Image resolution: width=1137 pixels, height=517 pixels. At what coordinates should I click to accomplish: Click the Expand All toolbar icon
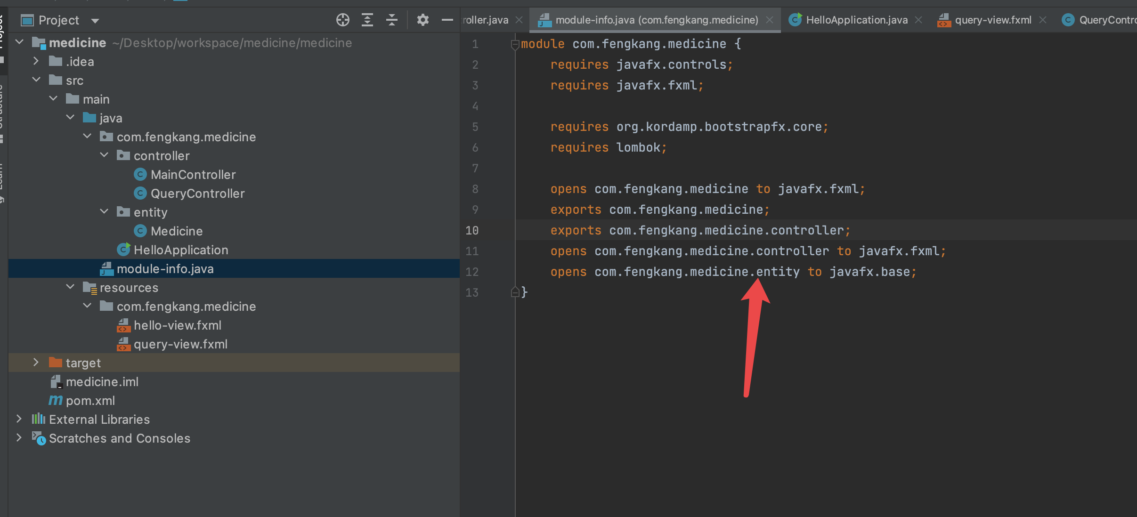tap(367, 20)
